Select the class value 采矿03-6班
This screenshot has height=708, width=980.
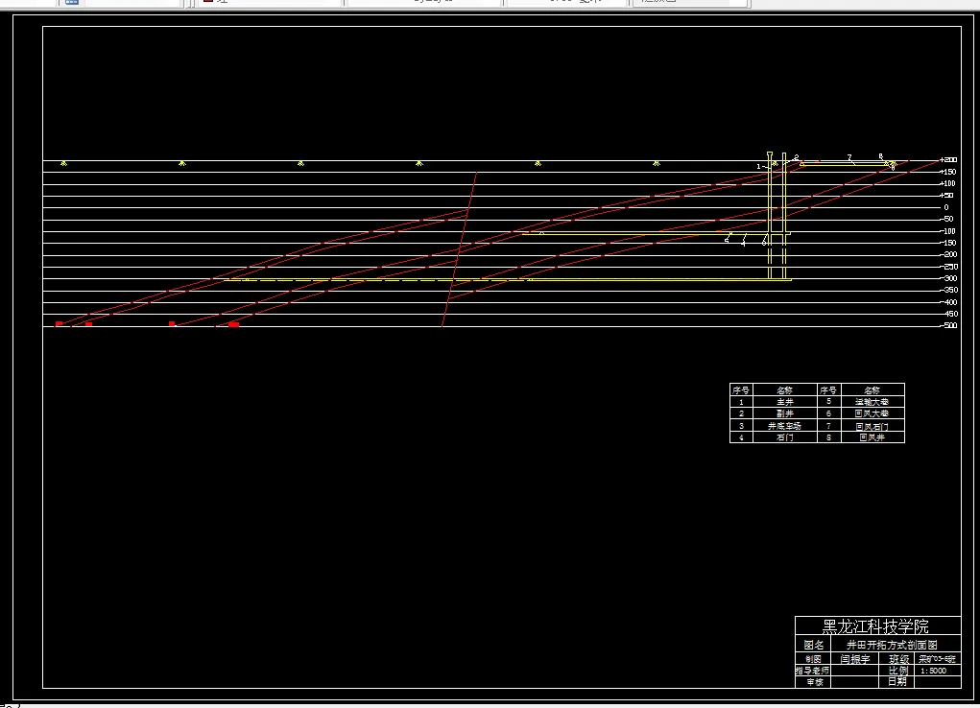[x=937, y=659]
